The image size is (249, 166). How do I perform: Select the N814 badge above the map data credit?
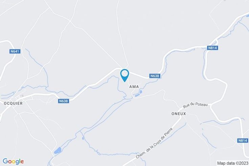click(x=243, y=140)
